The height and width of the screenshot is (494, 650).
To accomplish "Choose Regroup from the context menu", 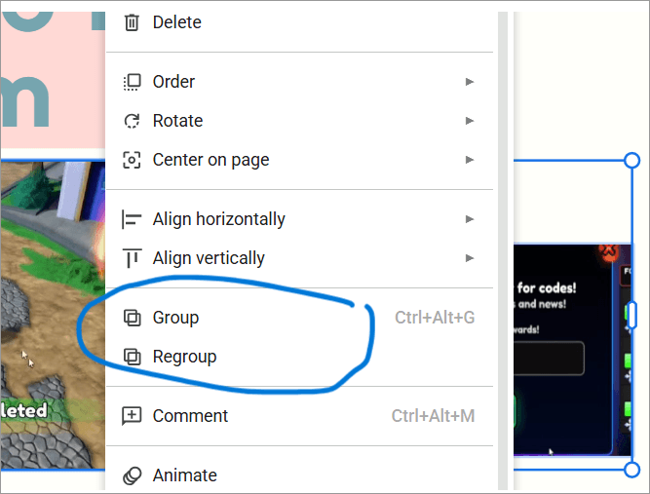I will pyautogui.click(x=300, y=357).
